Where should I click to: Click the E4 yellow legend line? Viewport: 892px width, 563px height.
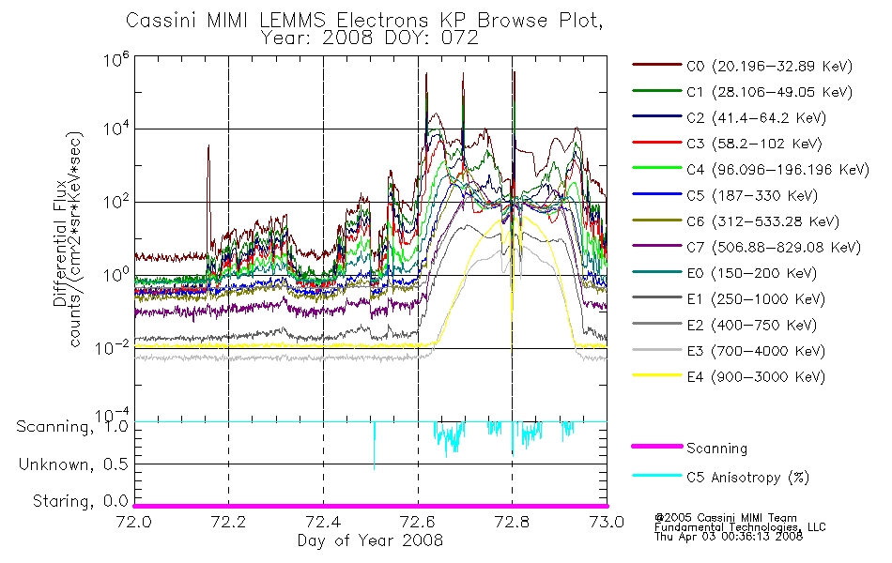coord(657,375)
